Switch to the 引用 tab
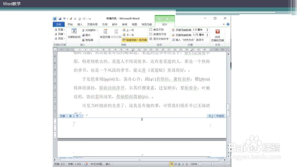Image resolution: width=297 pixels, height=167 pixels. coord(105,24)
